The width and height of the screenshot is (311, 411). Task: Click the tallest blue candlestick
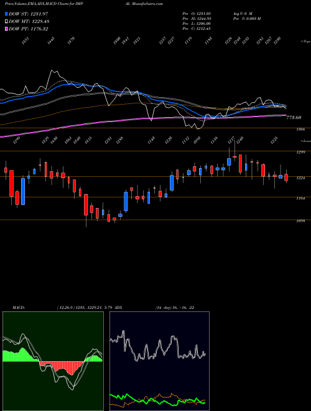[x=23, y=191]
